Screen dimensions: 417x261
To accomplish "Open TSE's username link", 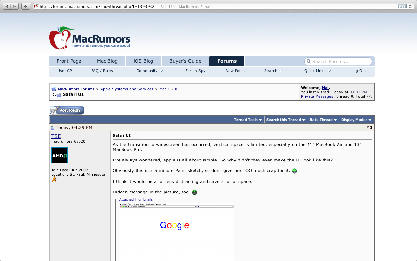I will [56, 136].
